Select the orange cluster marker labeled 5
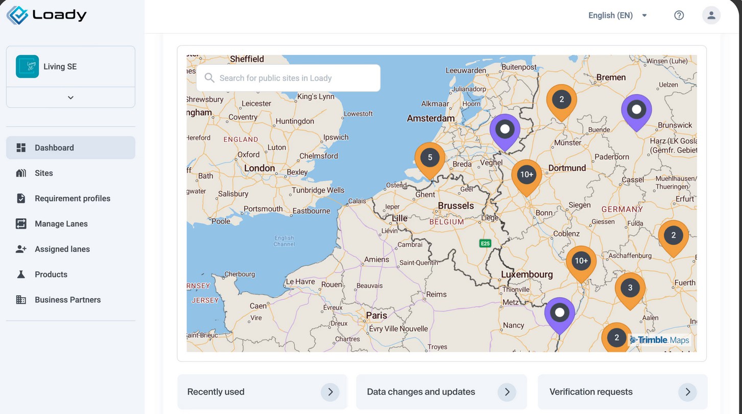The image size is (742, 414). pos(429,158)
